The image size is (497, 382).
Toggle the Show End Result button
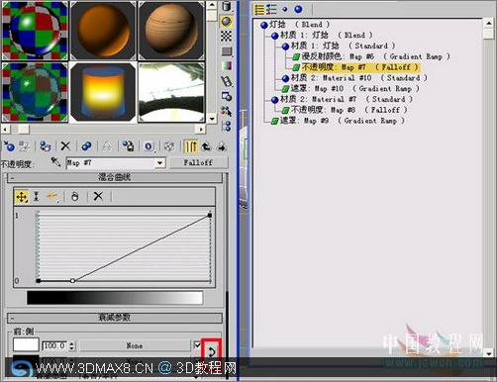click(x=191, y=146)
